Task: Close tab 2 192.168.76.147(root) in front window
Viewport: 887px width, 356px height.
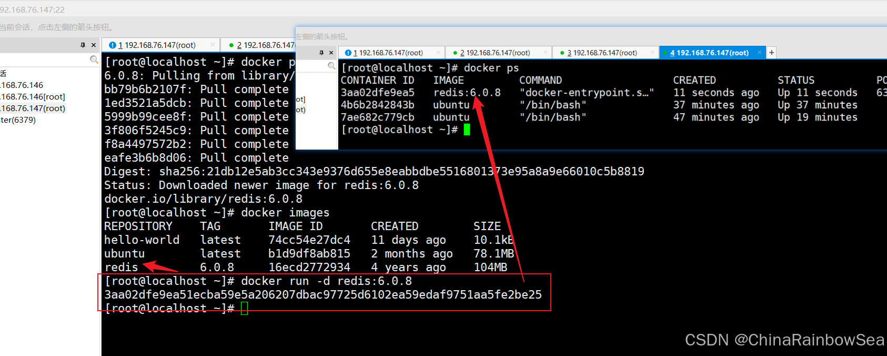Action: point(546,53)
